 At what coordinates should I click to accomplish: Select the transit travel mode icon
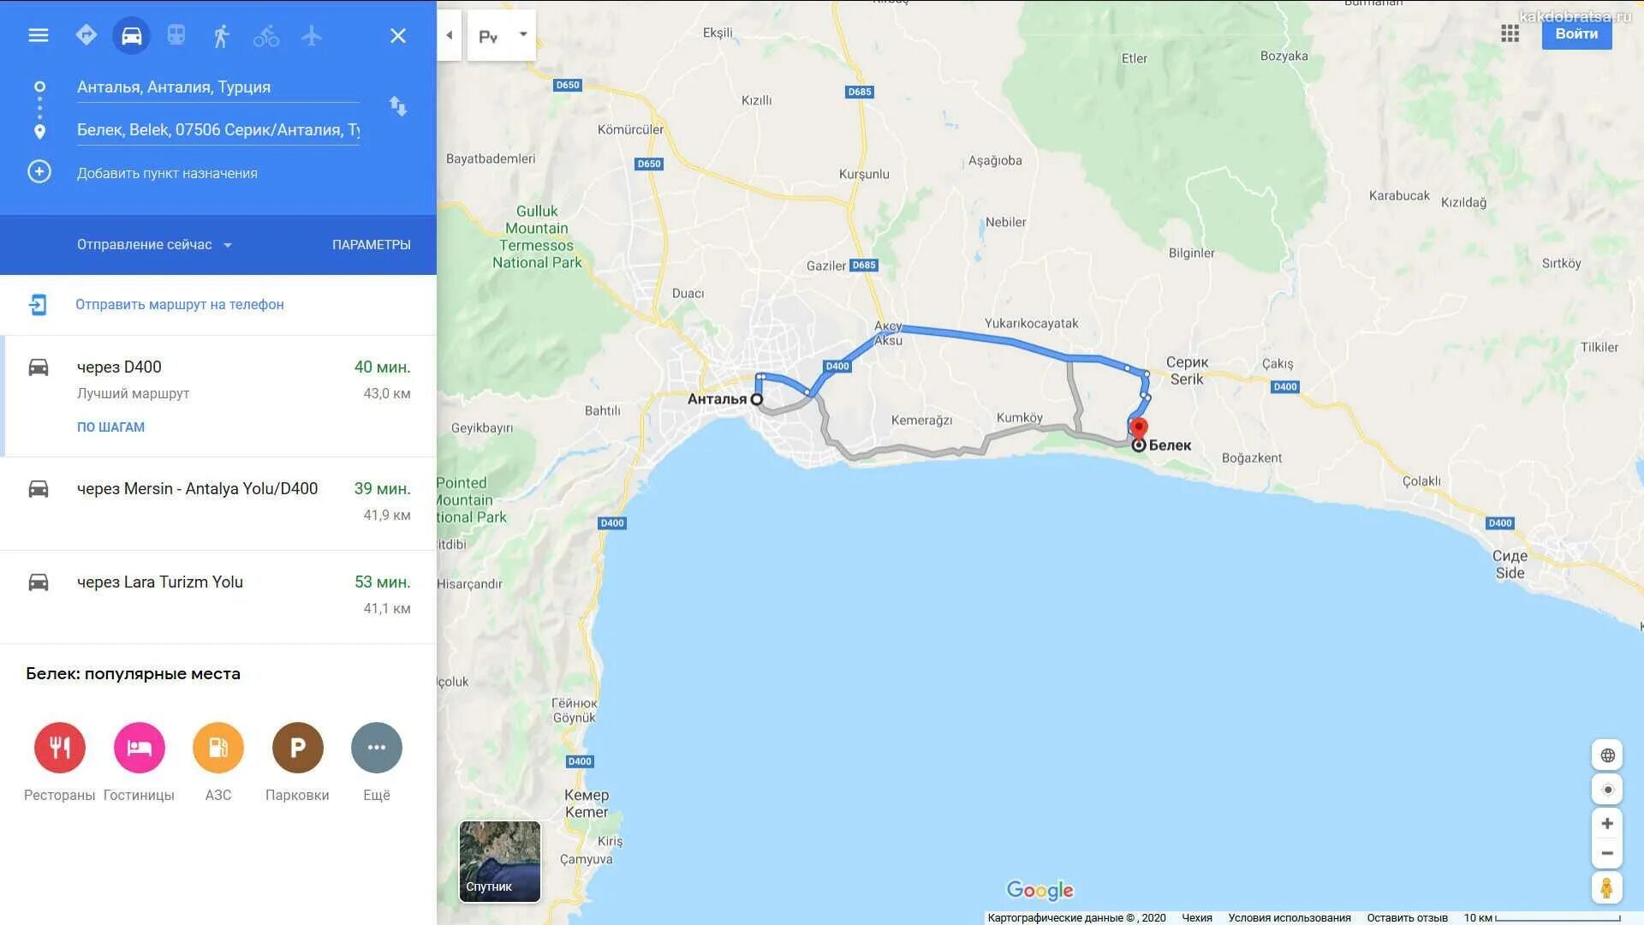(x=176, y=35)
